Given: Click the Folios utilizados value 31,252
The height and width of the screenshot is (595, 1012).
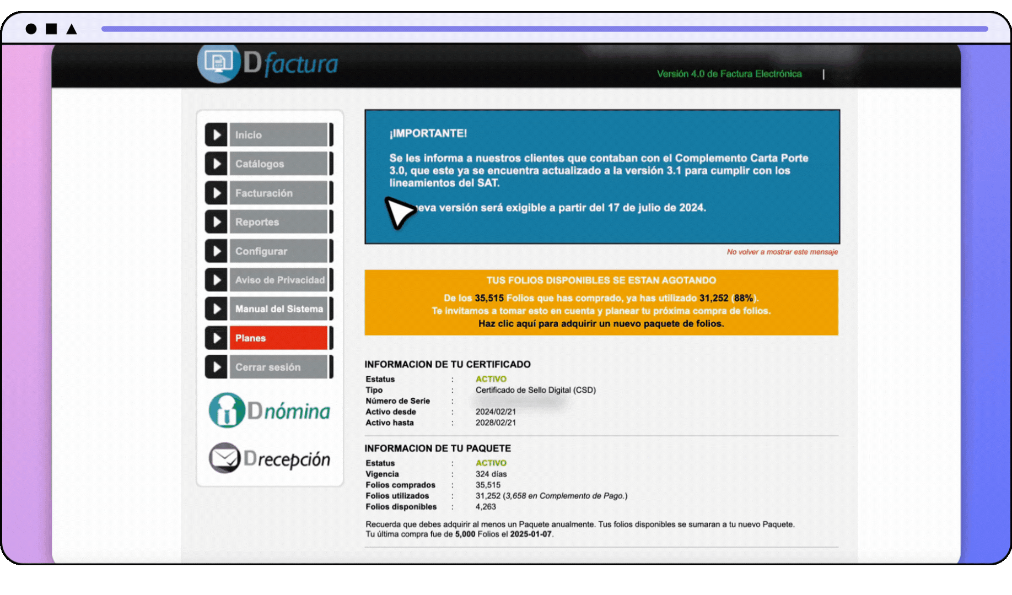Looking at the screenshot, I should tap(488, 496).
